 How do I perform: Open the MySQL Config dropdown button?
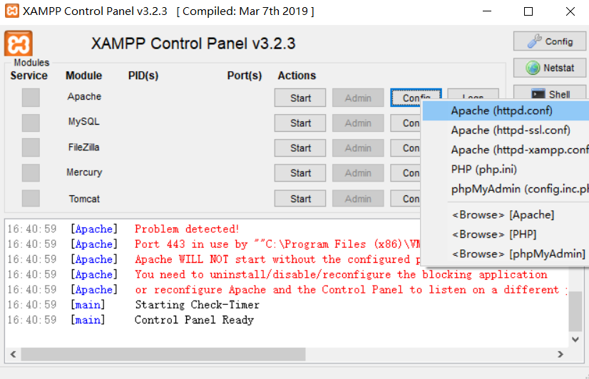point(405,123)
